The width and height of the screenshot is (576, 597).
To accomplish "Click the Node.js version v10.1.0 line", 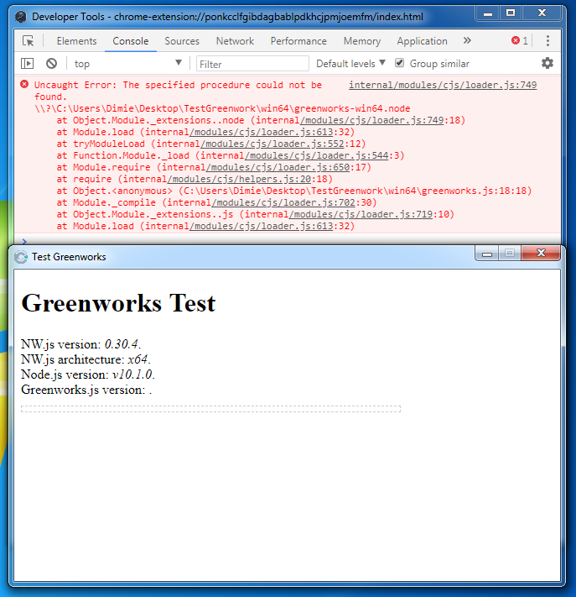I will [x=88, y=374].
